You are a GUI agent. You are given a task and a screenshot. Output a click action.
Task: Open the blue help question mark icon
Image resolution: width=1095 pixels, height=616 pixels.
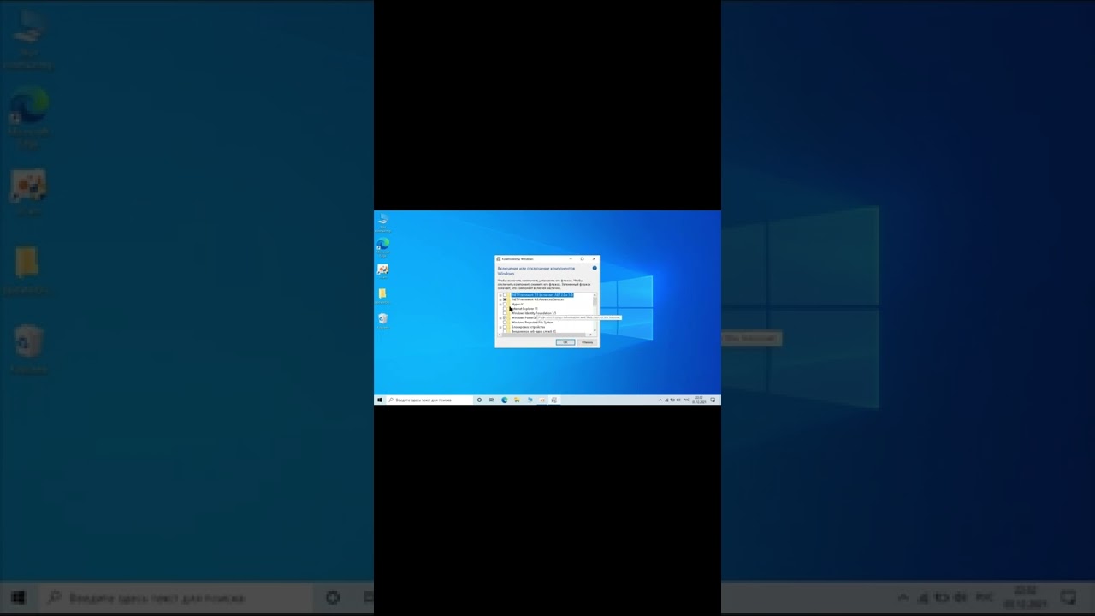(595, 268)
